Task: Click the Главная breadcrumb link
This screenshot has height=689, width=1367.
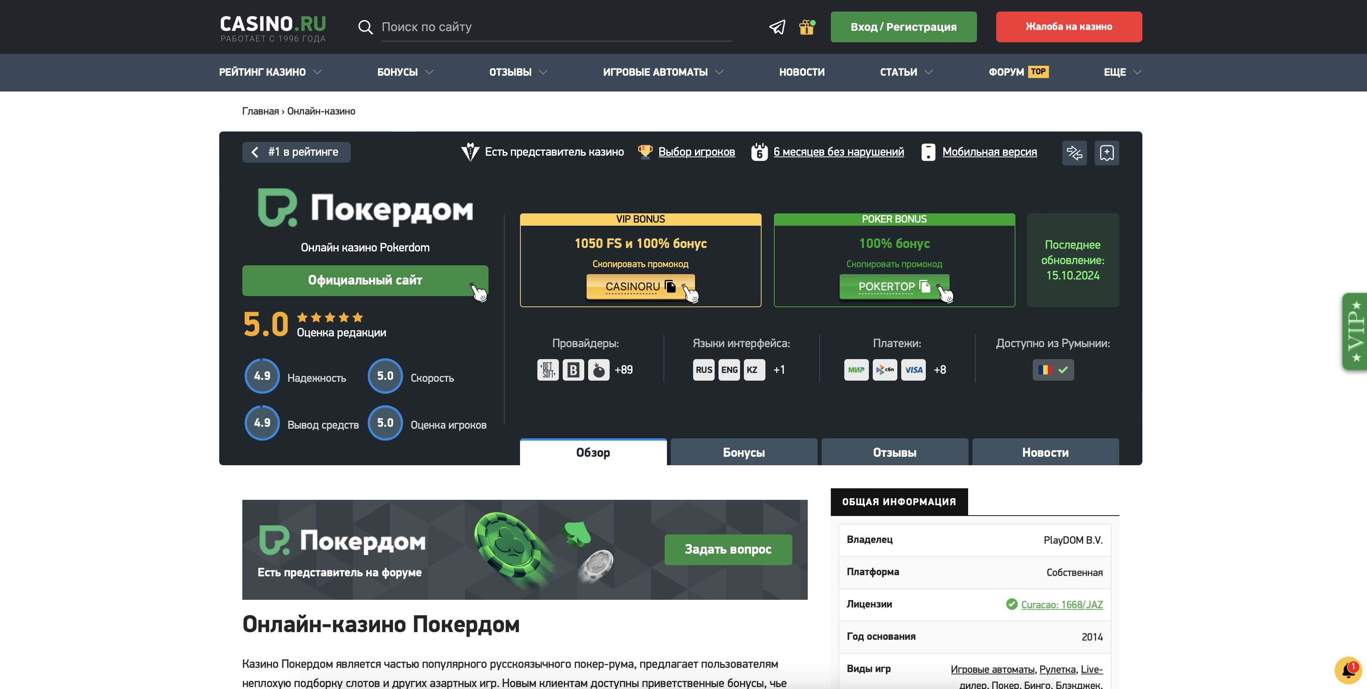Action: pyautogui.click(x=260, y=112)
